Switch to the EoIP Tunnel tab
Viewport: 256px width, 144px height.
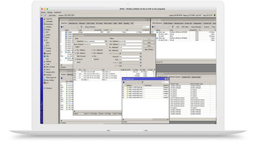click(91, 23)
